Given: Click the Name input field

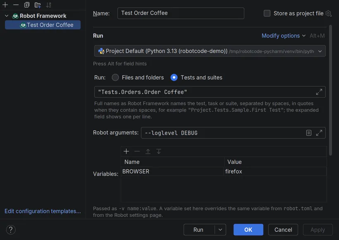Looking at the screenshot, I should [x=181, y=13].
